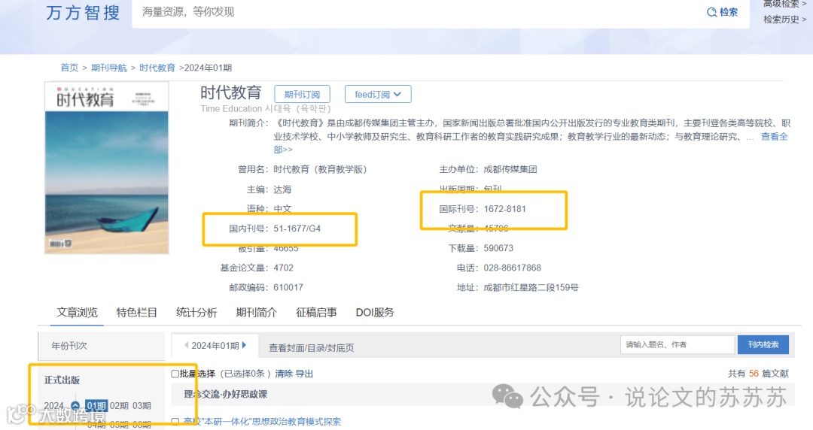
Task: Click the magnifier search icon in the top bar
Action: [x=711, y=12]
